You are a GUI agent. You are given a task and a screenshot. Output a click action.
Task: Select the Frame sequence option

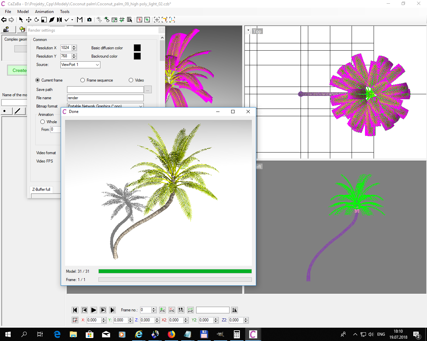coord(83,80)
